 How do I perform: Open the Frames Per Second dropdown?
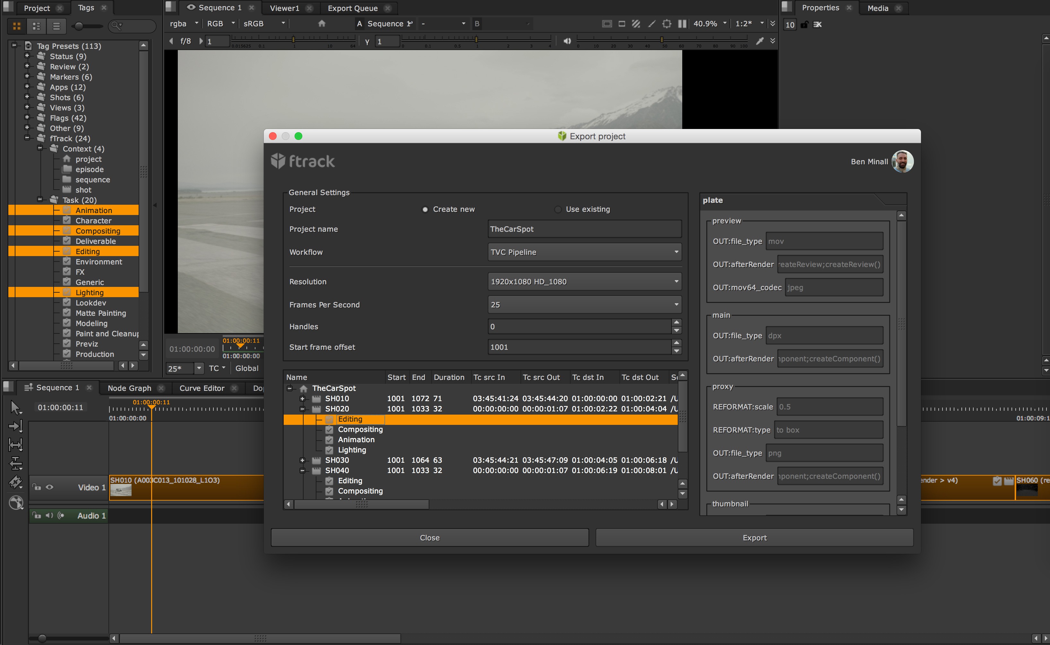point(584,305)
